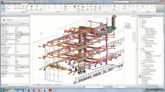Toggle the Section Box checkbox
This screenshot has width=165, height=92.
tap(16, 53)
